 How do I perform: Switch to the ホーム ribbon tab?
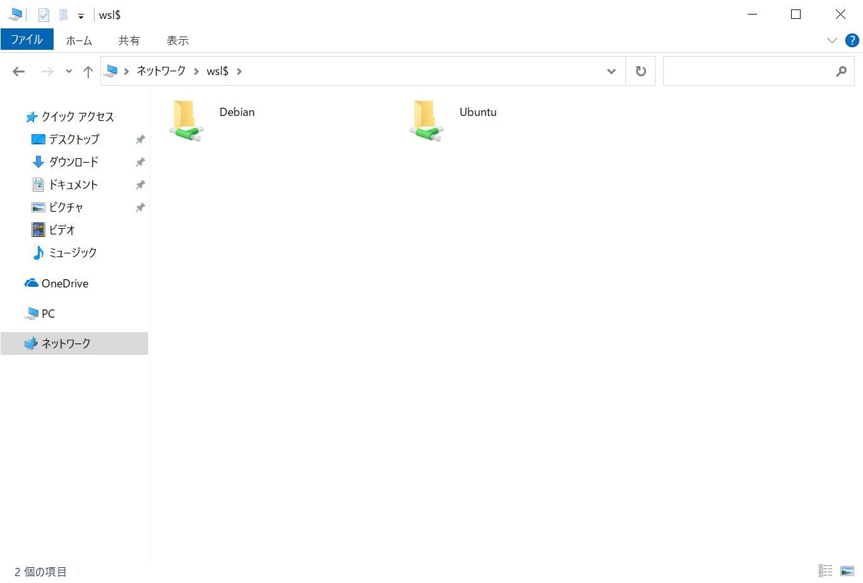[x=79, y=40]
